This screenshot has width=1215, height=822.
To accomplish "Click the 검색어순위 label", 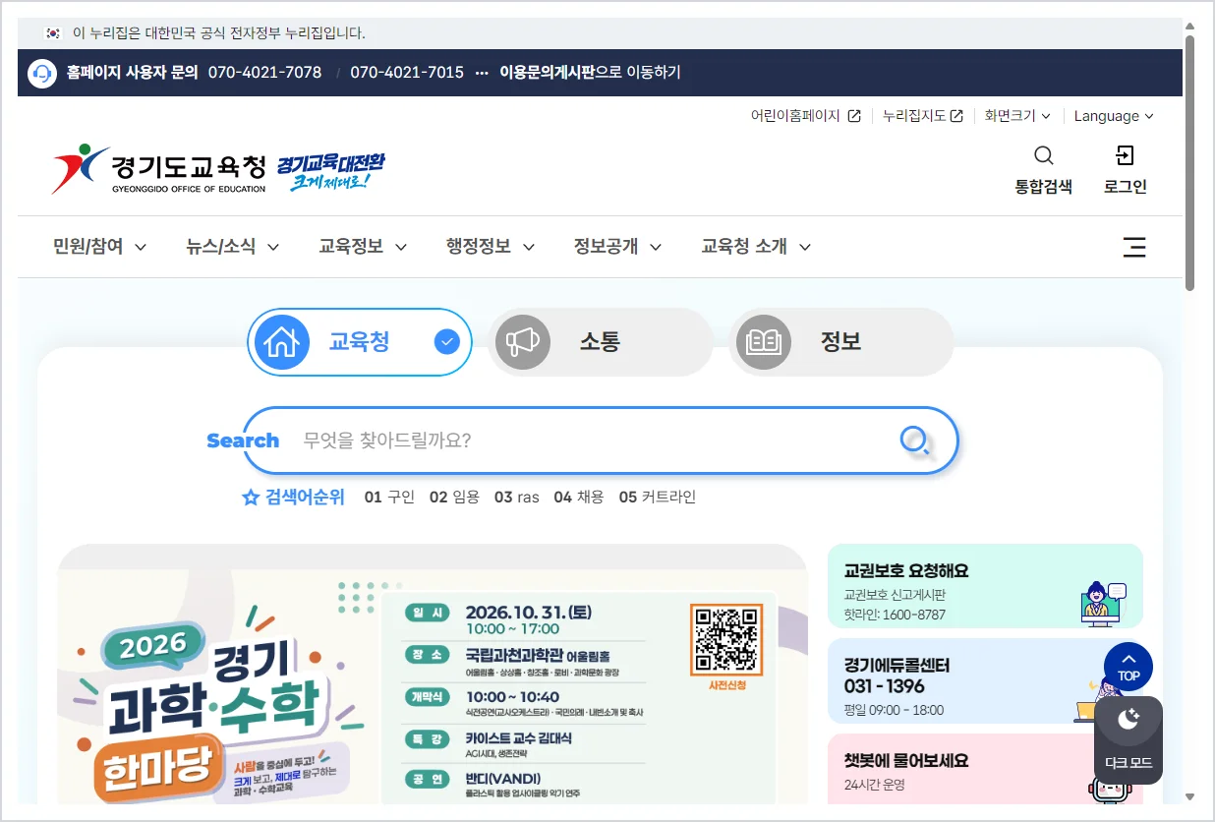I will pyautogui.click(x=306, y=498).
